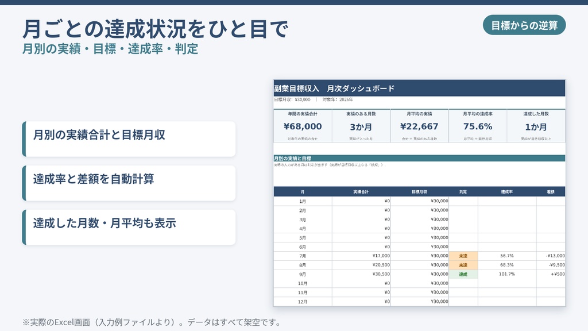Click the 月別の実績と目標 section bar
Image resolution: width=588 pixels, height=331 pixels.
(x=419, y=159)
